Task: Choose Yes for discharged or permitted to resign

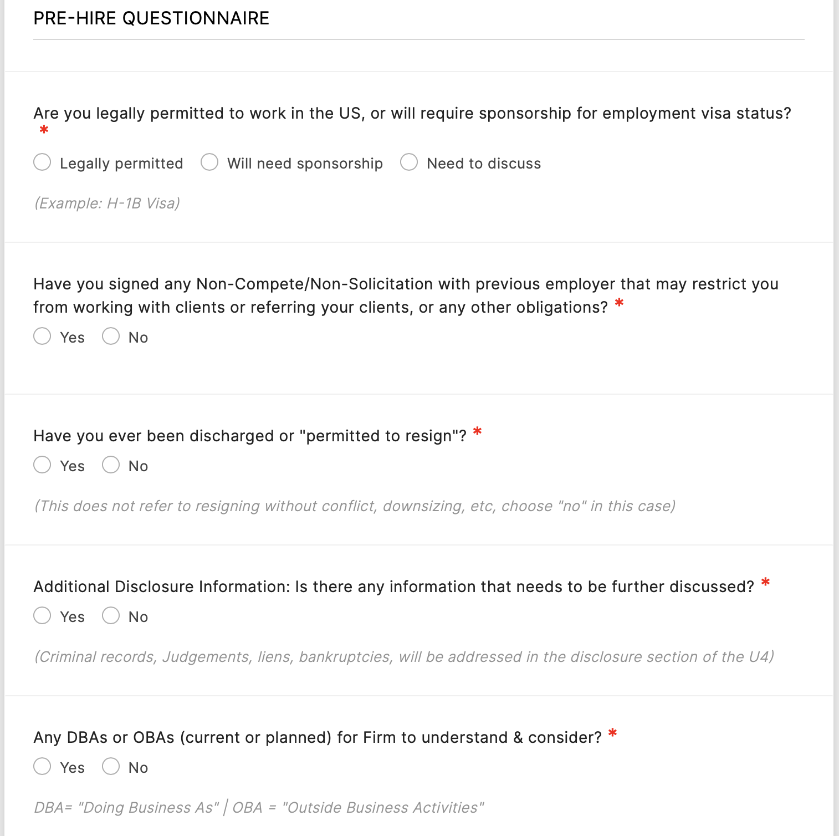Action: tap(42, 465)
